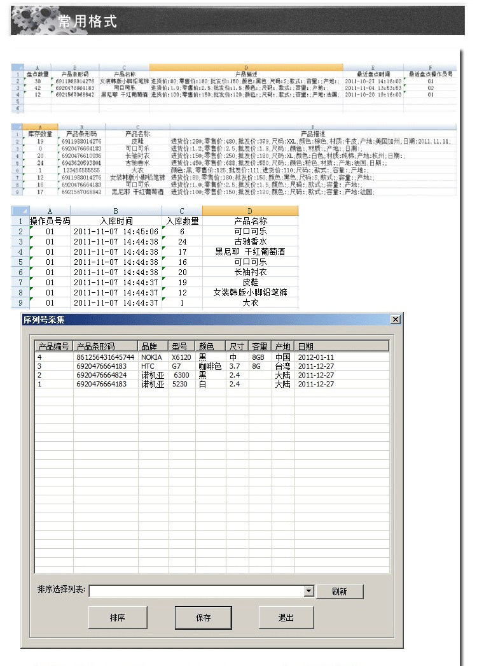This screenshot has height=666, width=477.
Task: Click the cell 2011-11-07 14:45:06
Action: point(116,232)
